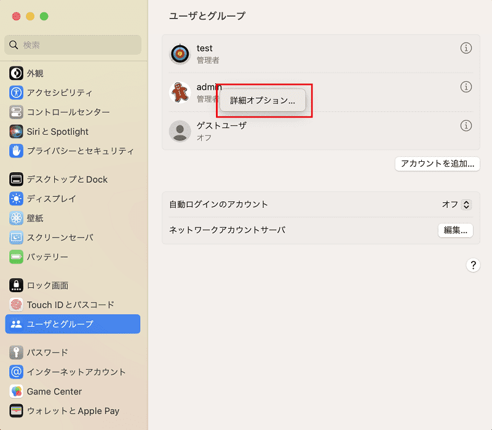
Task: Click the ゲストユーザ name text
Action: [x=221, y=125]
